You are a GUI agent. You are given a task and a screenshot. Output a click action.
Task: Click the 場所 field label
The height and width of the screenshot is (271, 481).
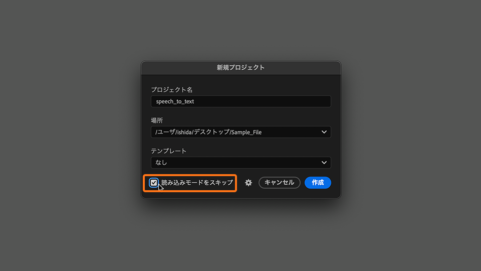157,120
